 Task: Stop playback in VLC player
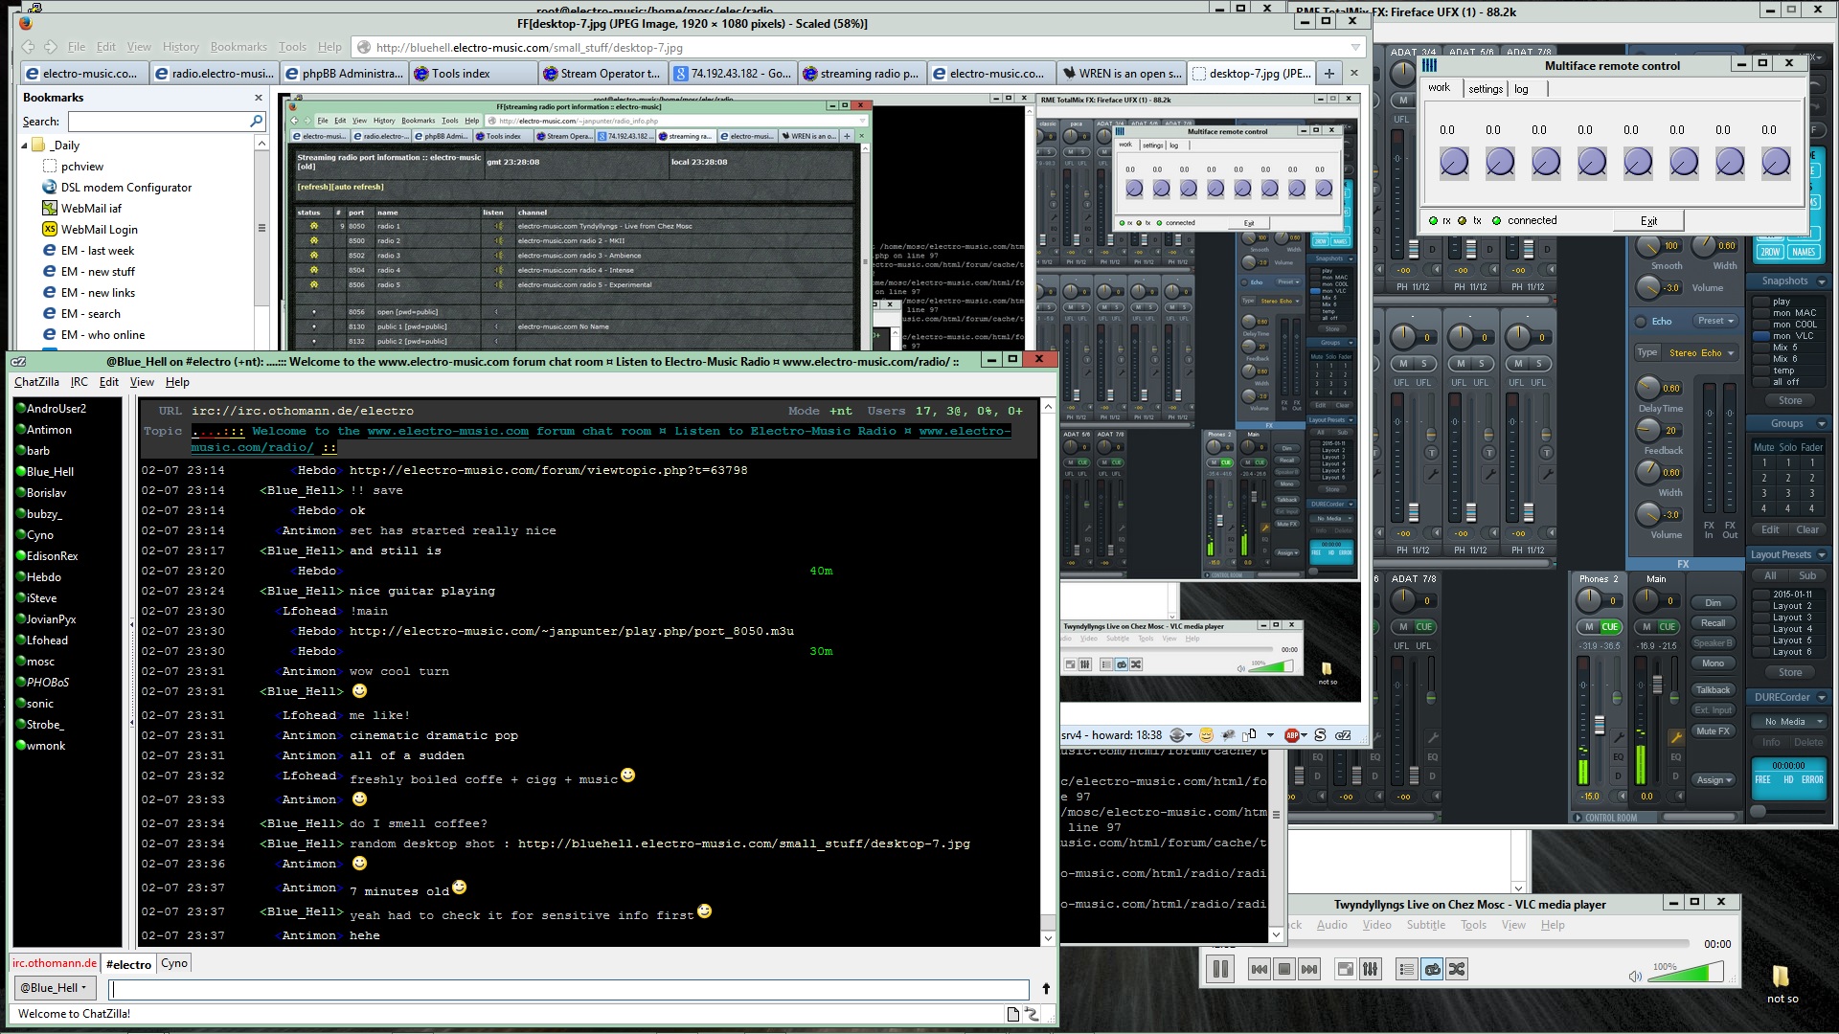[1284, 969]
